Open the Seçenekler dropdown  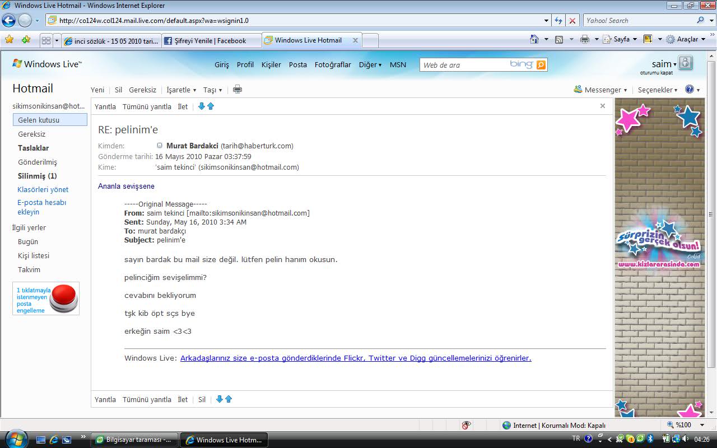(x=658, y=90)
